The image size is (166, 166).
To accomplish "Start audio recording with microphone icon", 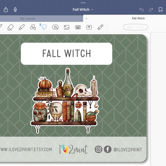I will click(15, 10).
